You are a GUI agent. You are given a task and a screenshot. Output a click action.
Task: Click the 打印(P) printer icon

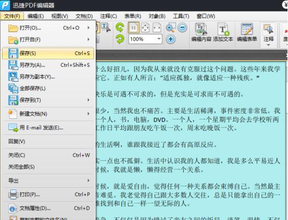(x=13, y=195)
